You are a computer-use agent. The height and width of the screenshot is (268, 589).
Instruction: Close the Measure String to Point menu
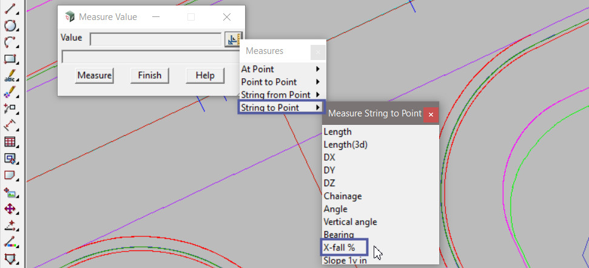pos(431,115)
